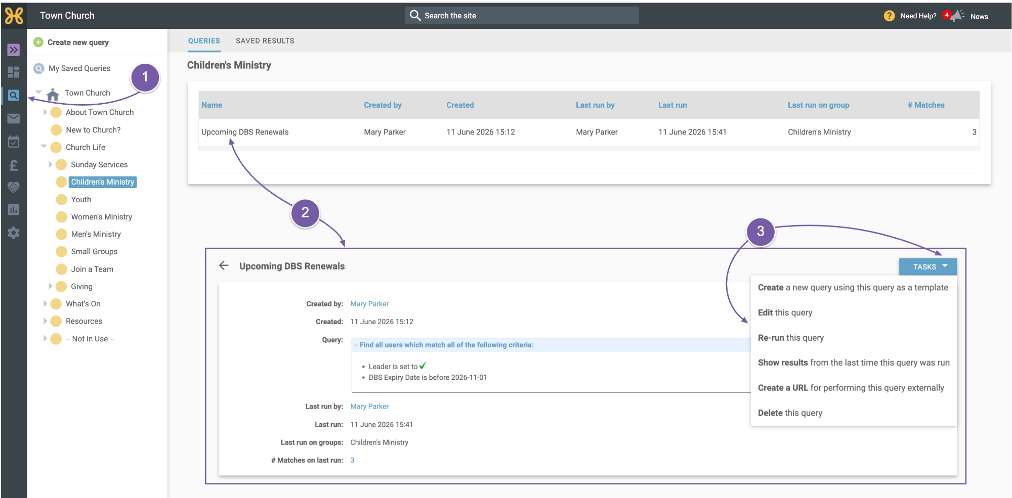Viewport: 1012px width, 498px height.
Task: Switch to the QUERIES tab
Action: coord(204,41)
